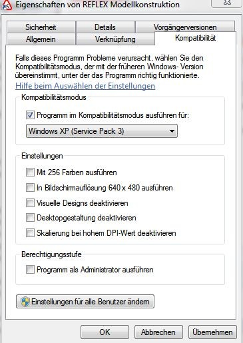Click the Abbrechen button
Image resolution: width=243 pixels, height=343 pixels.
coord(158,332)
